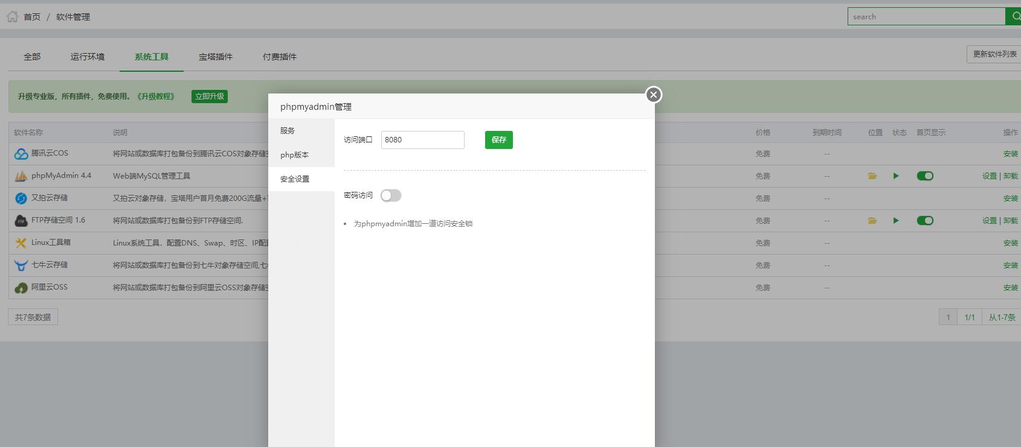Click the home icon in breadcrumb

12,16
